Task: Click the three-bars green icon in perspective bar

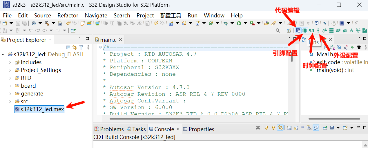Action: (x=331, y=30)
